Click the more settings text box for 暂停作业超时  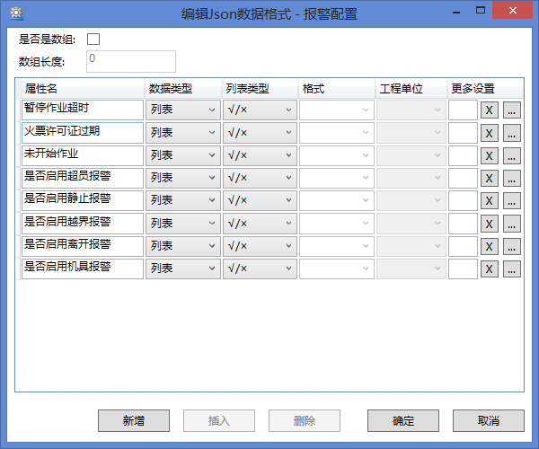(463, 110)
